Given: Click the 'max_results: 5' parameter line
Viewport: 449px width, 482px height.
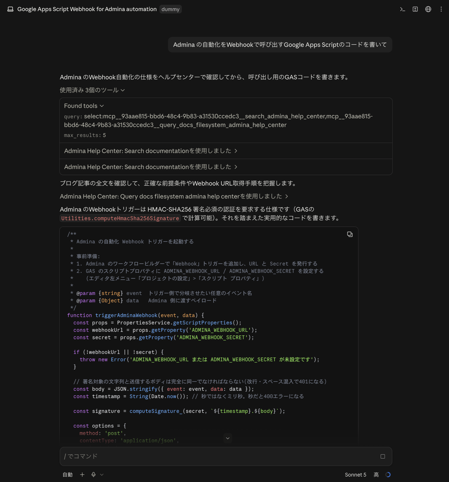Looking at the screenshot, I should (x=85, y=135).
